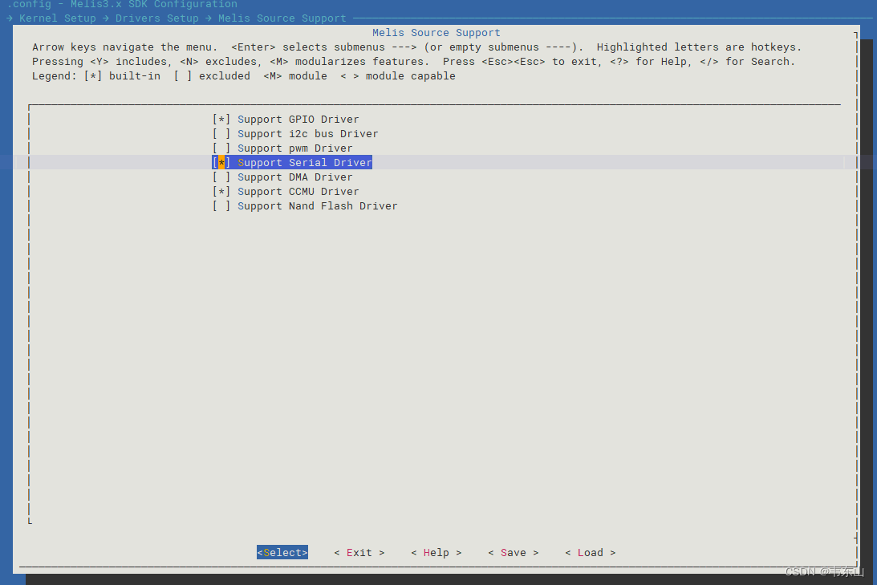Enable the Support i2c bus Driver checkbox
The height and width of the screenshot is (585, 877).
click(x=221, y=134)
